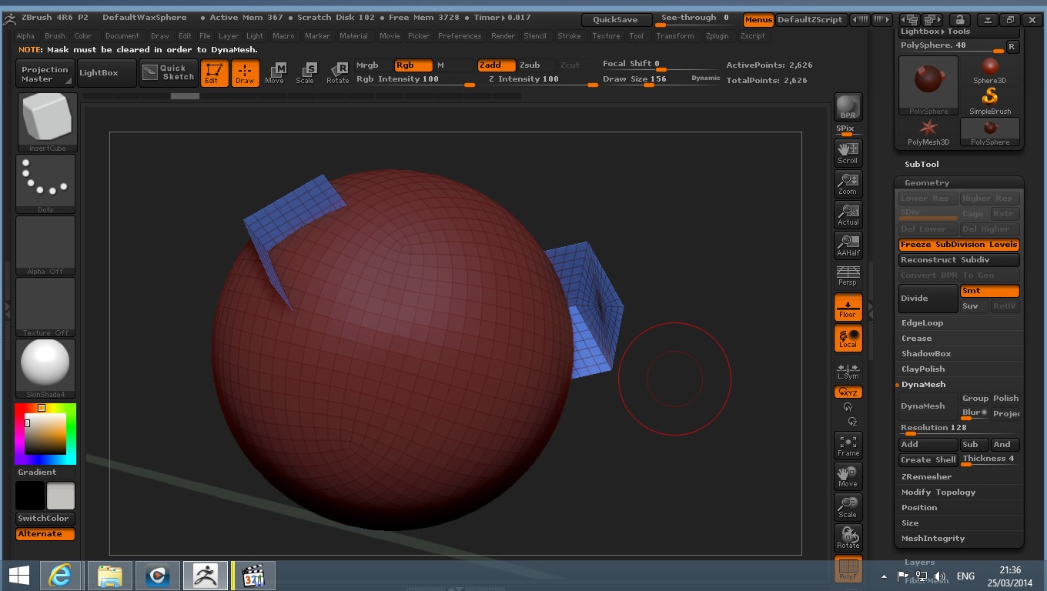Expand the EdgeLoop section

point(922,322)
